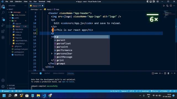Create new terminal with plus icon

[160, 73]
